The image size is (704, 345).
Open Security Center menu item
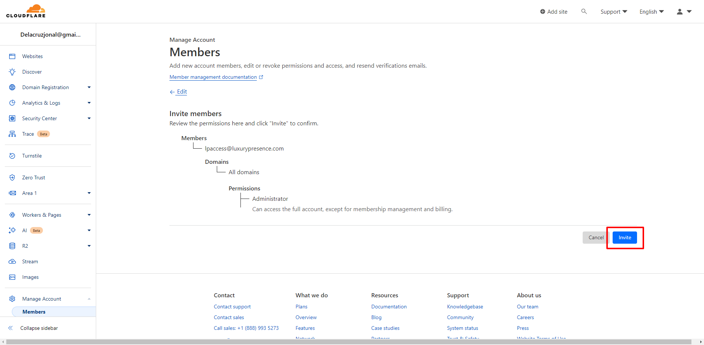(40, 118)
